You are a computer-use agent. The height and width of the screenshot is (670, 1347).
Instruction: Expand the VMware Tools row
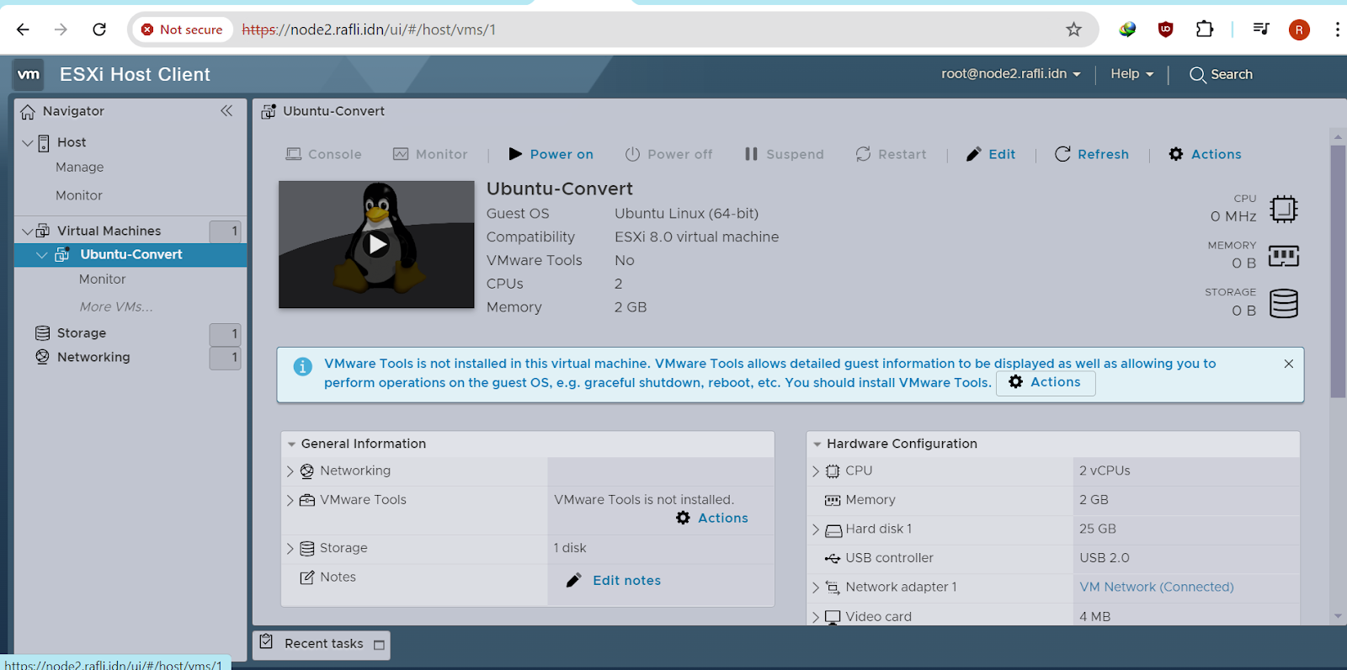coord(290,500)
